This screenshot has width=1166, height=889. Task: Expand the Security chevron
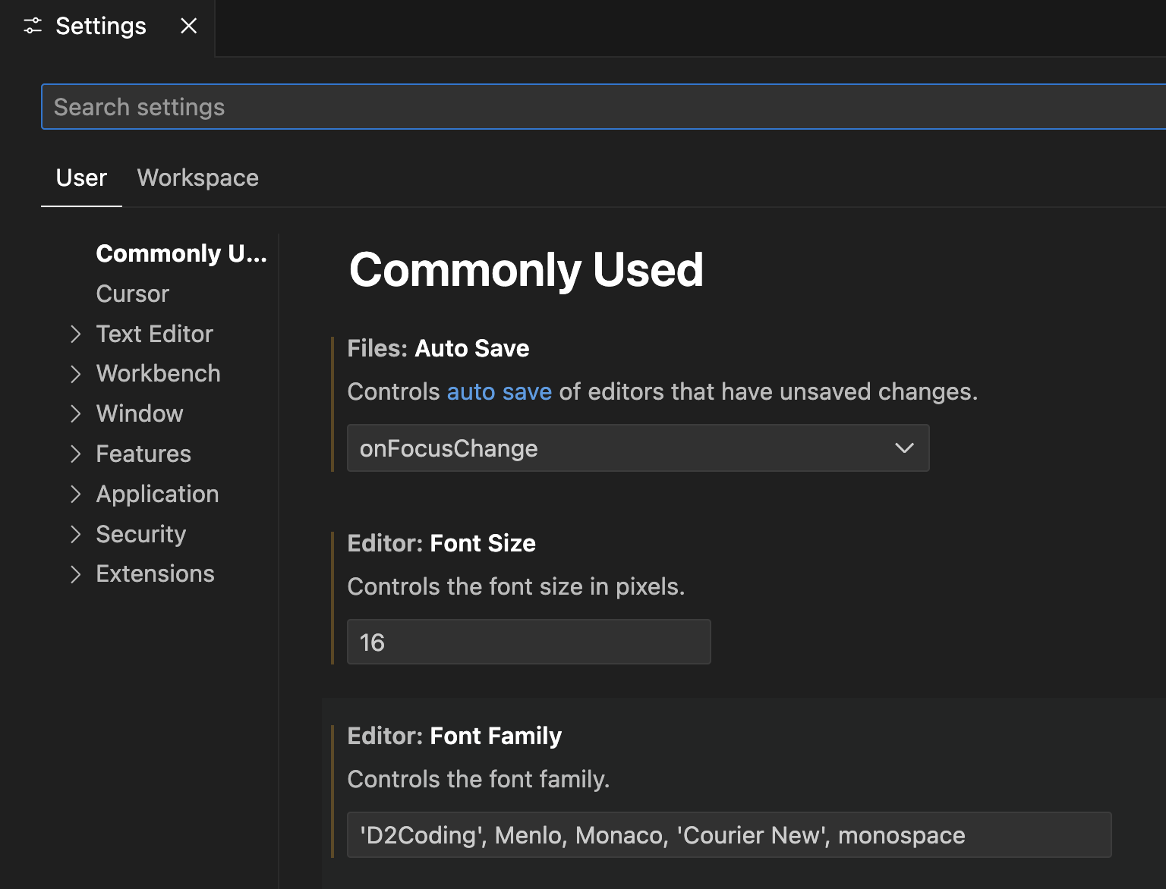[75, 534]
